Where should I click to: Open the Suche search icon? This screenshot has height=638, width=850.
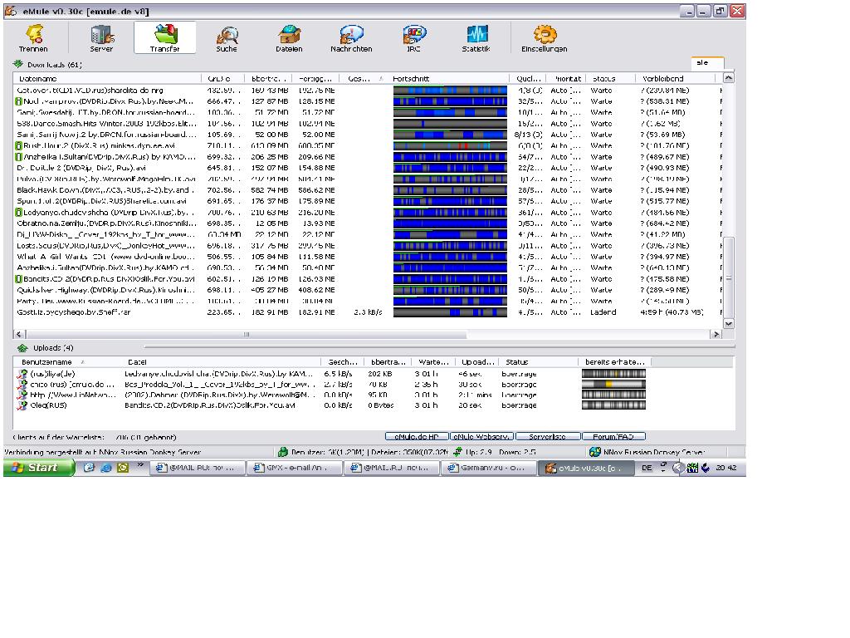click(227, 35)
